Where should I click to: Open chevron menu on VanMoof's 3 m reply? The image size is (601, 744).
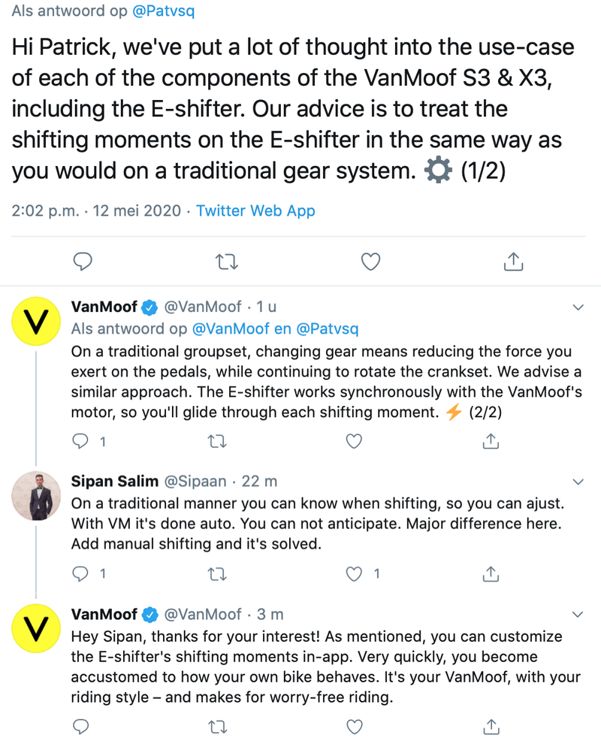(x=578, y=614)
